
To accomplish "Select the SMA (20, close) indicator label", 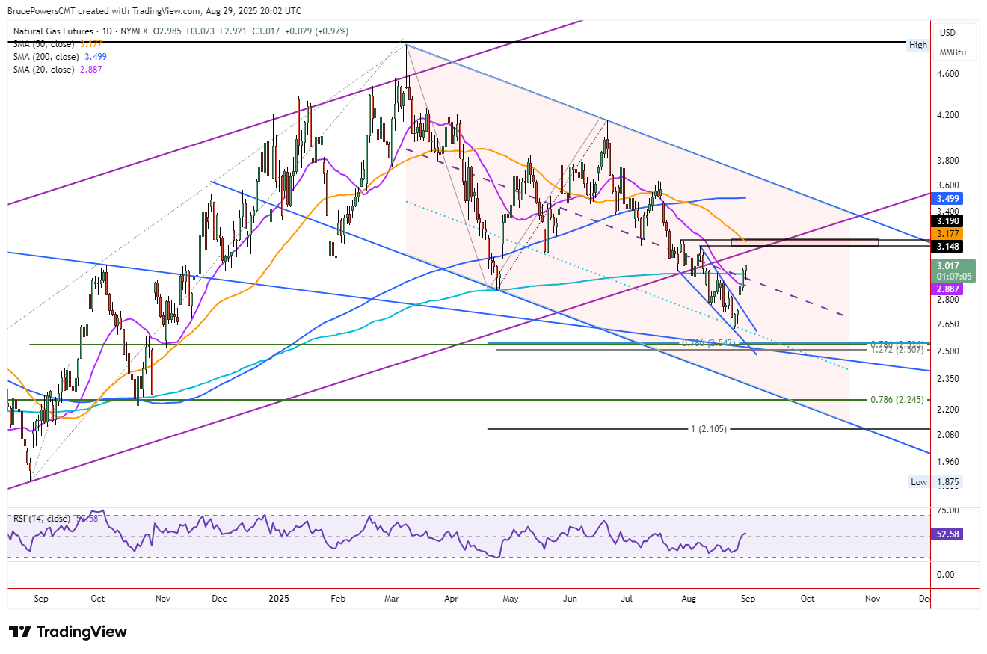I will tap(43, 69).
